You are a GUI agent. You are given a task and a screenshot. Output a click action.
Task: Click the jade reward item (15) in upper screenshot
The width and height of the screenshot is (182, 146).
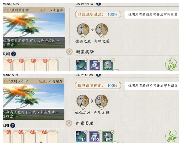(x=81, y=65)
